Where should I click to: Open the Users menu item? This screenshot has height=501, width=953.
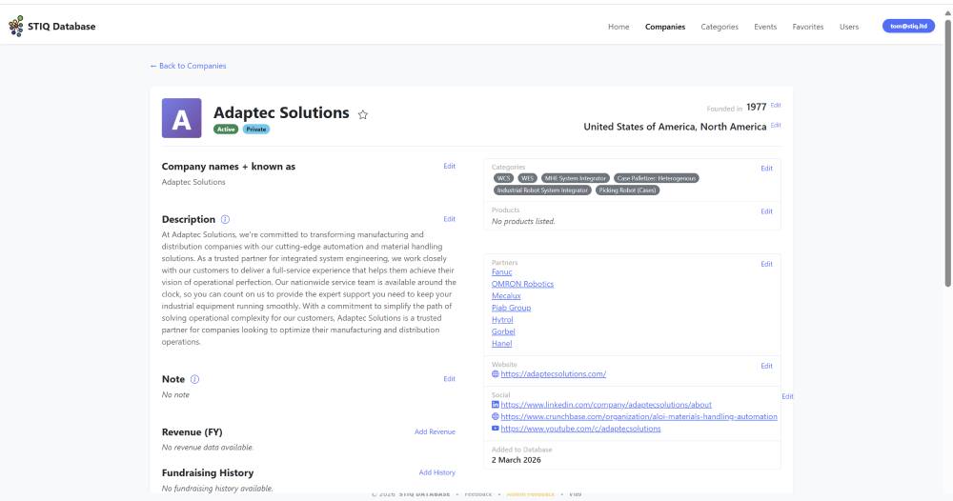click(x=849, y=27)
